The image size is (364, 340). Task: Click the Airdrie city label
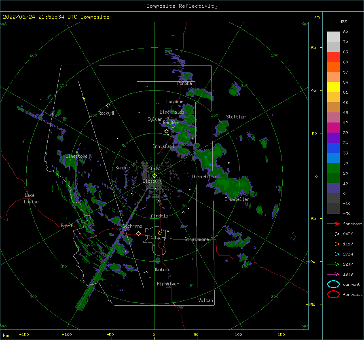click(x=159, y=216)
